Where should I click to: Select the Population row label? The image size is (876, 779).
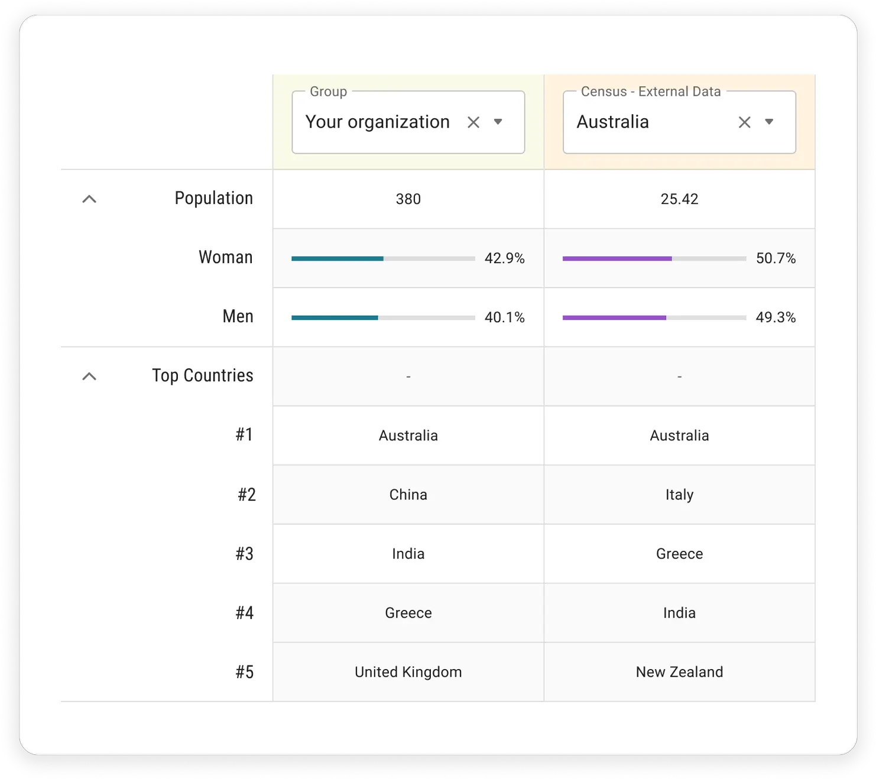[x=213, y=199]
